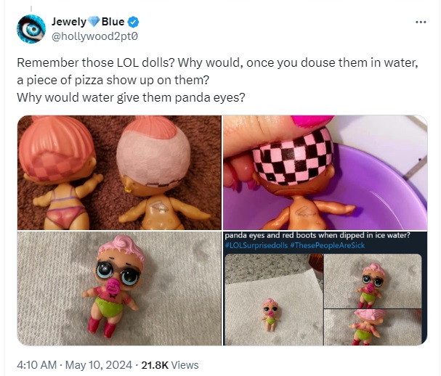Click the 21.8K Views count
This screenshot has width=441, height=376.
tap(170, 365)
